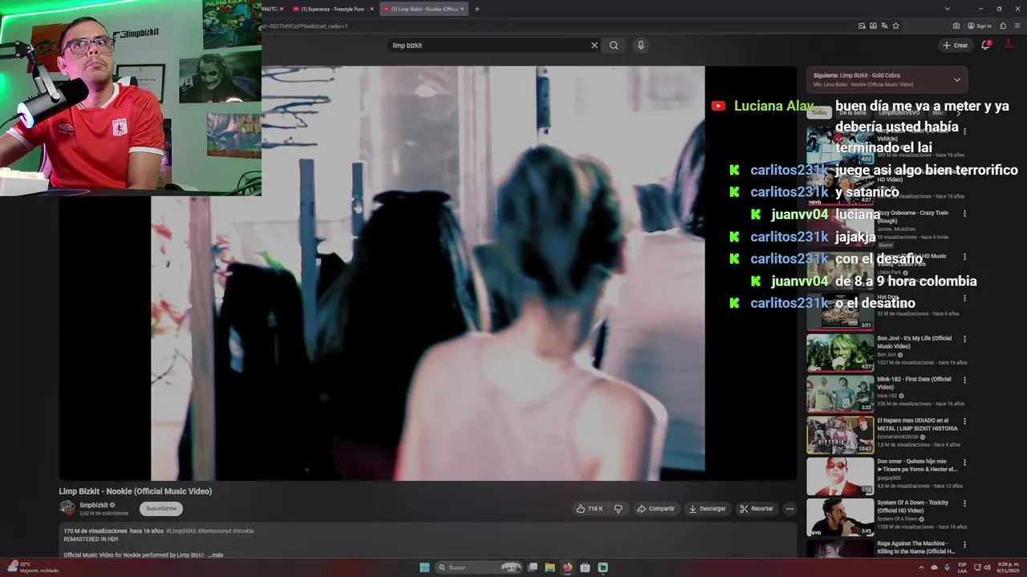Subscribe with the Suscribirme button
Image resolution: width=1027 pixels, height=577 pixels.
161,509
